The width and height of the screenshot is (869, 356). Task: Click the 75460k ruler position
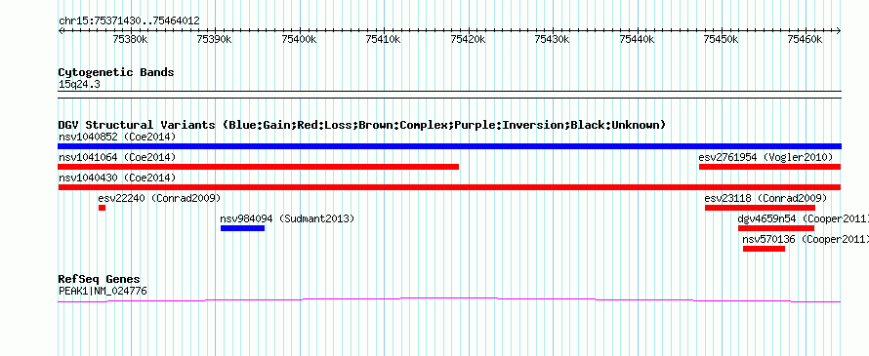coord(806,39)
